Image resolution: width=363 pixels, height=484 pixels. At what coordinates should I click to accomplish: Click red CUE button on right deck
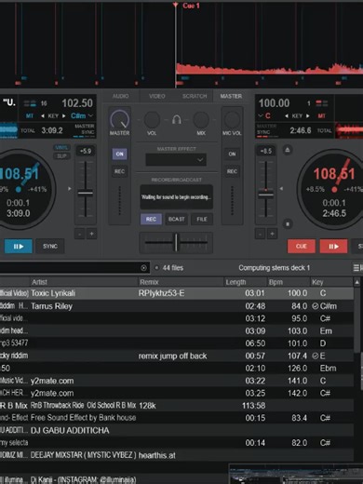coord(302,246)
